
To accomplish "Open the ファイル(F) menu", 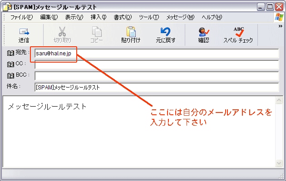I will pyautogui.click(x=21, y=17).
